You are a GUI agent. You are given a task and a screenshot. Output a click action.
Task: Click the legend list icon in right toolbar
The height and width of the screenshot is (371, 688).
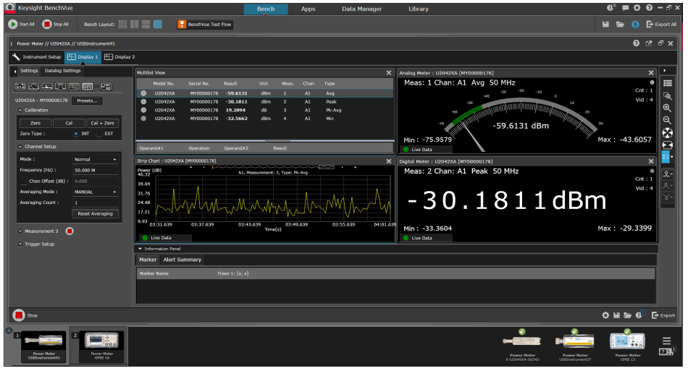pos(667,83)
